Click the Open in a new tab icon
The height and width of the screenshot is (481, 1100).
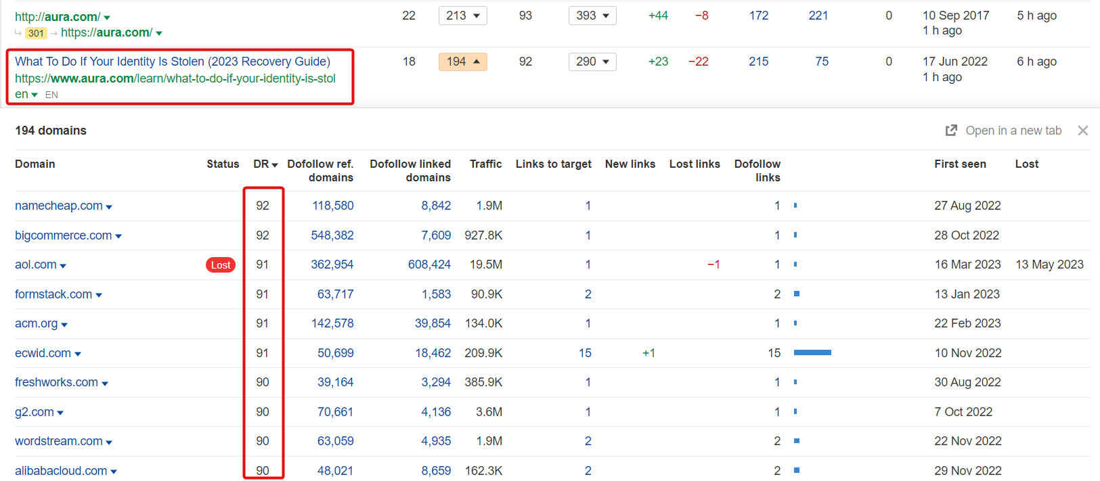[x=951, y=131]
